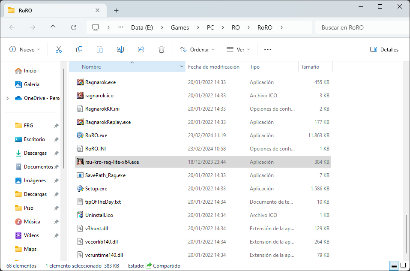
Task: Click the Rename icon in toolbar
Action: pyautogui.click(x=120, y=49)
